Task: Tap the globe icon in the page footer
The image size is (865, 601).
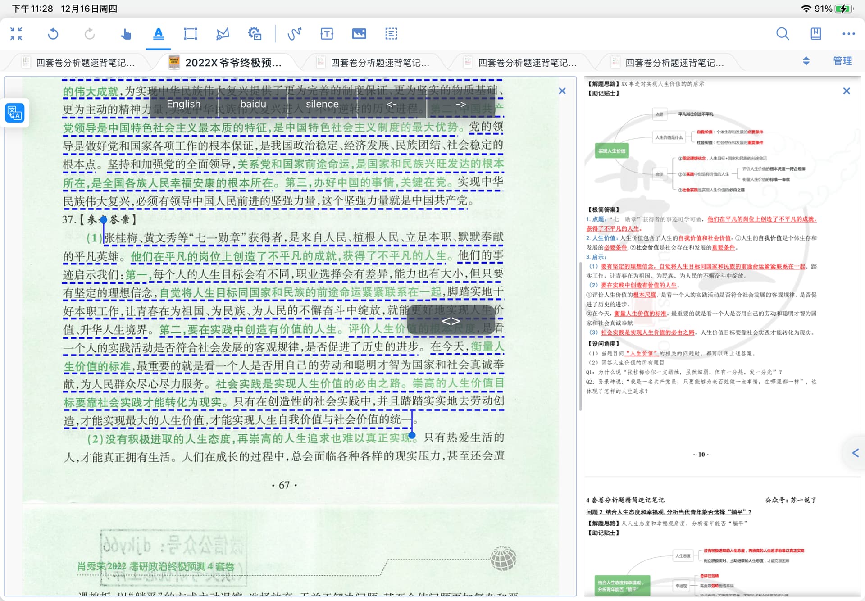Action: [x=503, y=558]
